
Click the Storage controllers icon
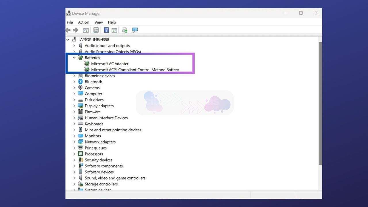80,184
